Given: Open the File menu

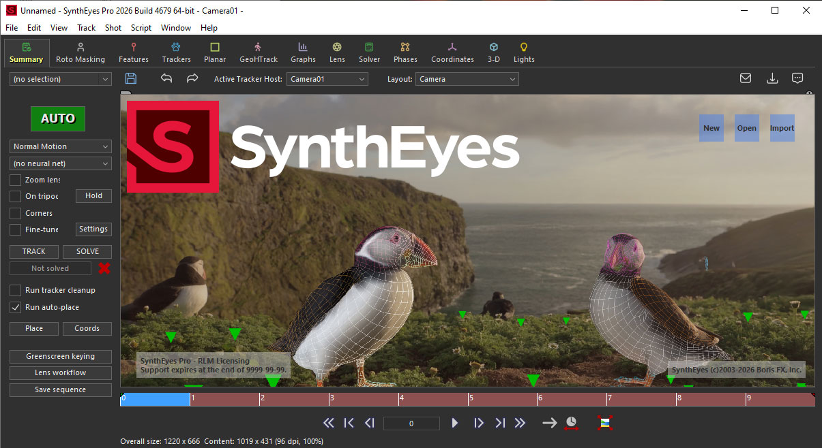Looking at the screenshot, I should tap(12, 28).
